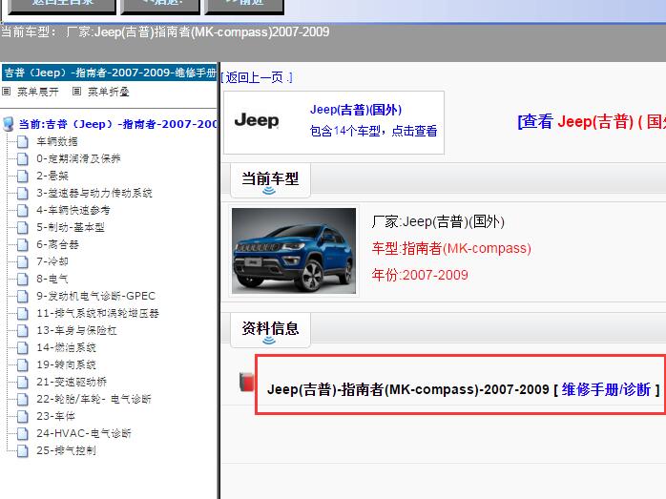
Task: Select the 当前车型 section tab
Action: pyautogui.click(x=270, y=179)
